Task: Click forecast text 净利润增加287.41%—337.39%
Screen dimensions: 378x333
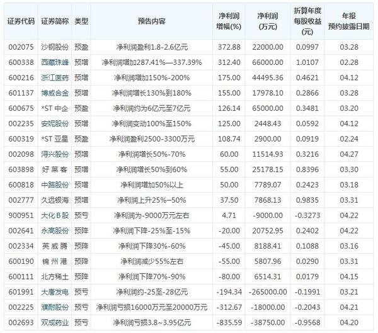Action: pos(152,62)
